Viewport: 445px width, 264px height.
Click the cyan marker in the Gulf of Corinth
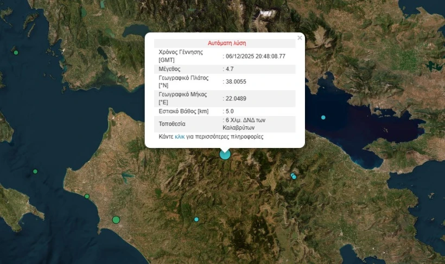323,118
